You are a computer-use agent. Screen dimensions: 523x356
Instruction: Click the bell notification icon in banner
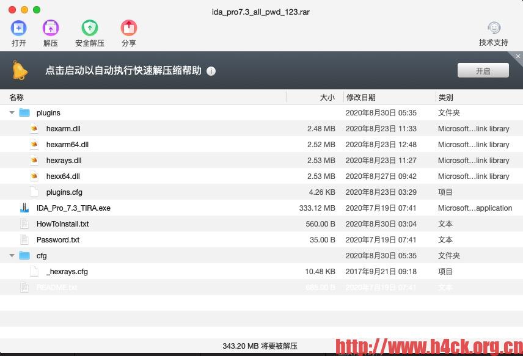coord(20,70)
